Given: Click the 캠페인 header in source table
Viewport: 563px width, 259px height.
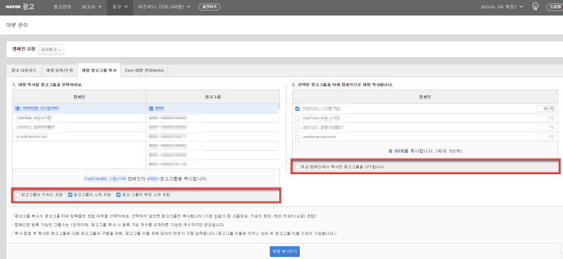Looking at the screenshot, I should (x=79, y=97).
